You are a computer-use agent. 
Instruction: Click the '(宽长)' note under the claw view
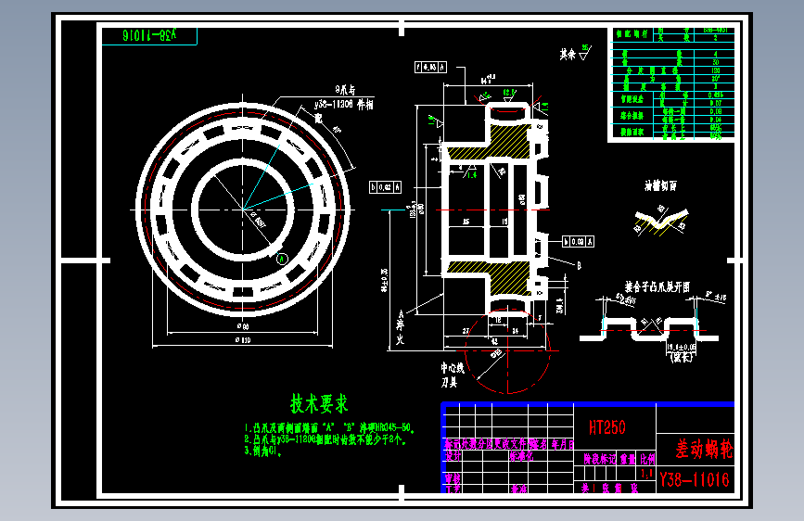pyautogui.click(x=682, y=358)
